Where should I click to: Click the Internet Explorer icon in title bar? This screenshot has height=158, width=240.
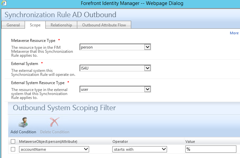point(4,3)
